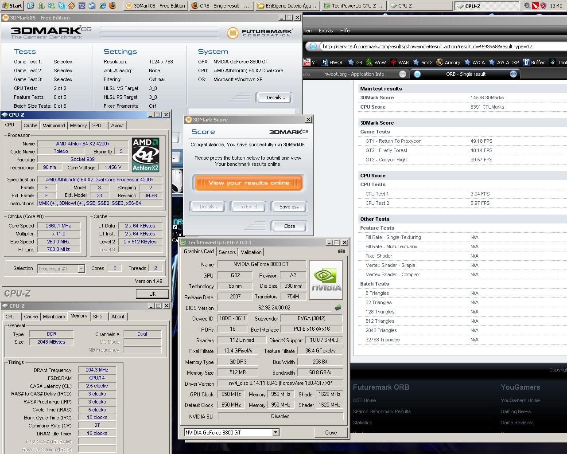Switch to Mainboard tab in top CPU-Z window

54,125
